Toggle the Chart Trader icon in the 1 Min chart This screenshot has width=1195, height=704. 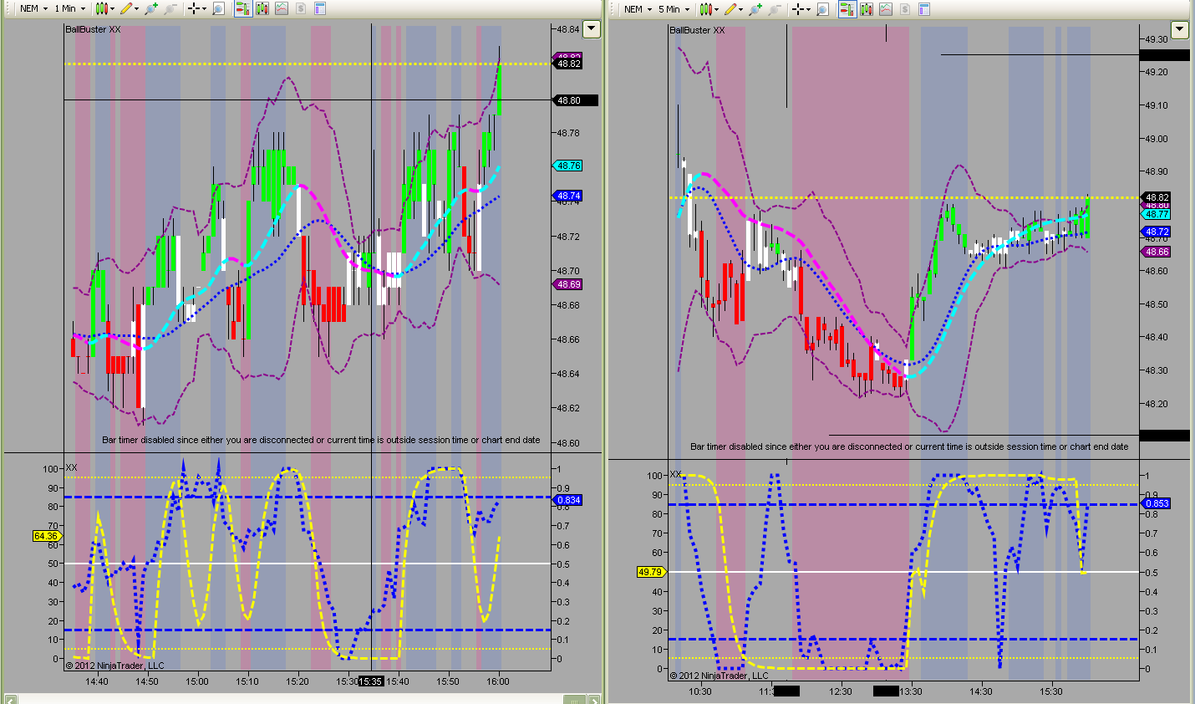coord(242,8)
